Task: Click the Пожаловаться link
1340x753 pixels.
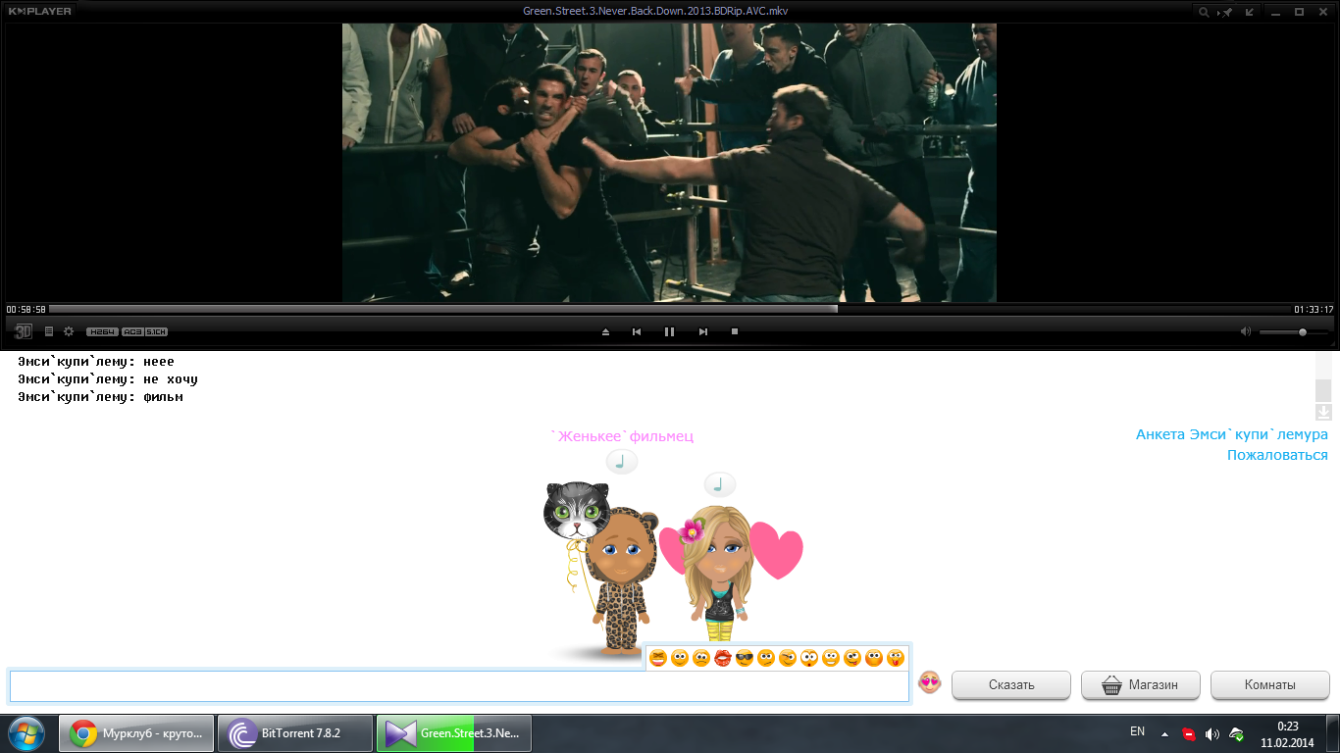Action: click(x=1277, y=455)
